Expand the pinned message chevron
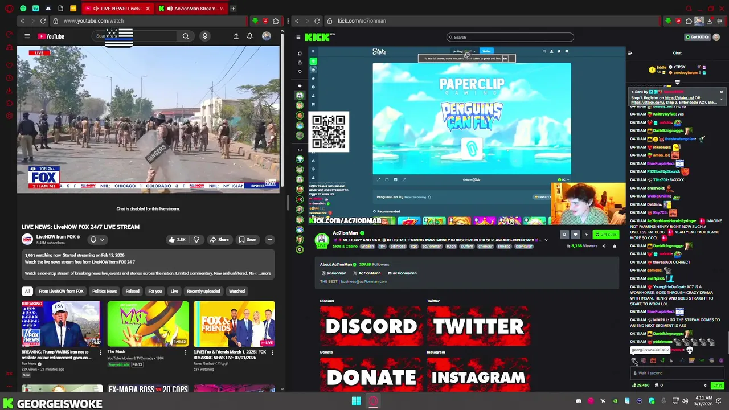729x410 pixels. tap(721, 100)
